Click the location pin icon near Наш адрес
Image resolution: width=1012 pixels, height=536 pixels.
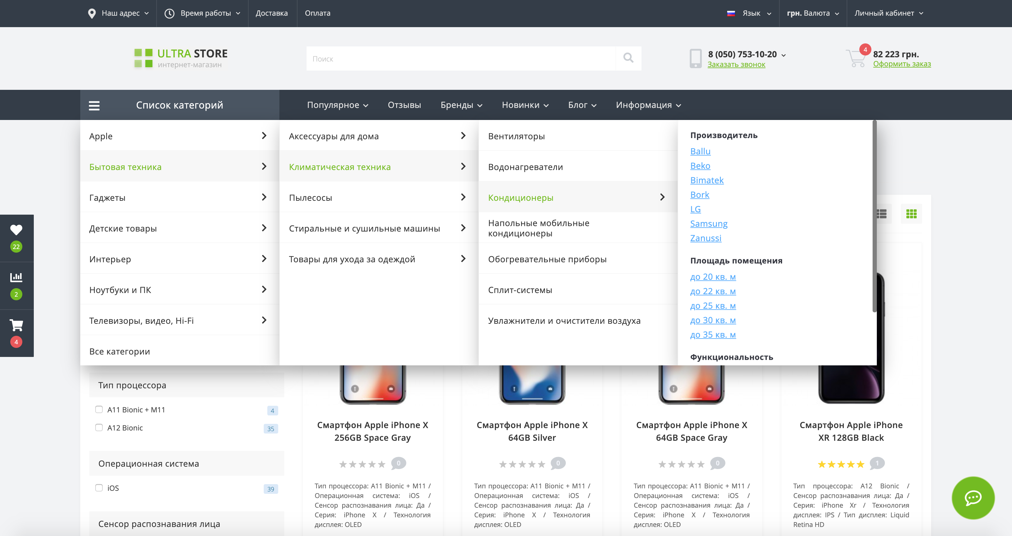point(91,13)
